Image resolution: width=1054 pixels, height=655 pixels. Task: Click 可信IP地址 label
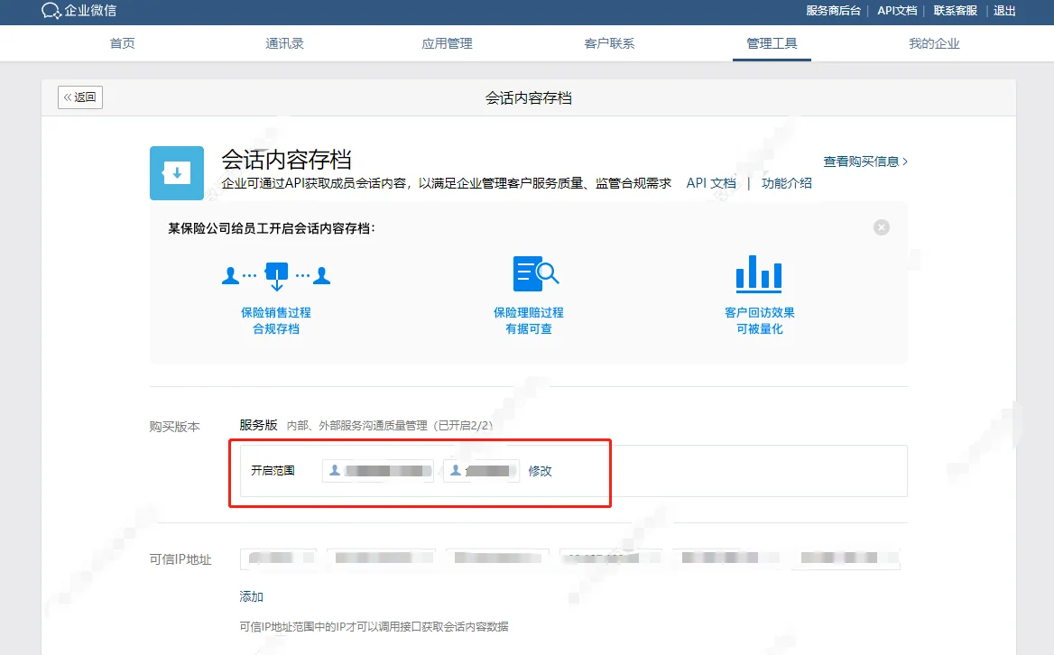(x=180, y=559)
